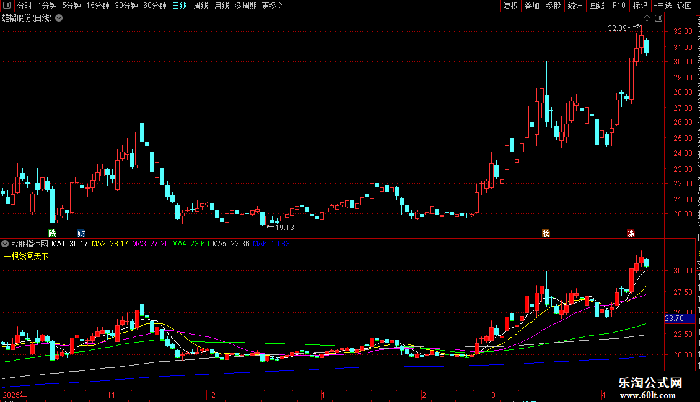The width and height of the screenshot is (700, 402).
Task: Click the blue 23.70 axis value box
Action: point(680,319)
